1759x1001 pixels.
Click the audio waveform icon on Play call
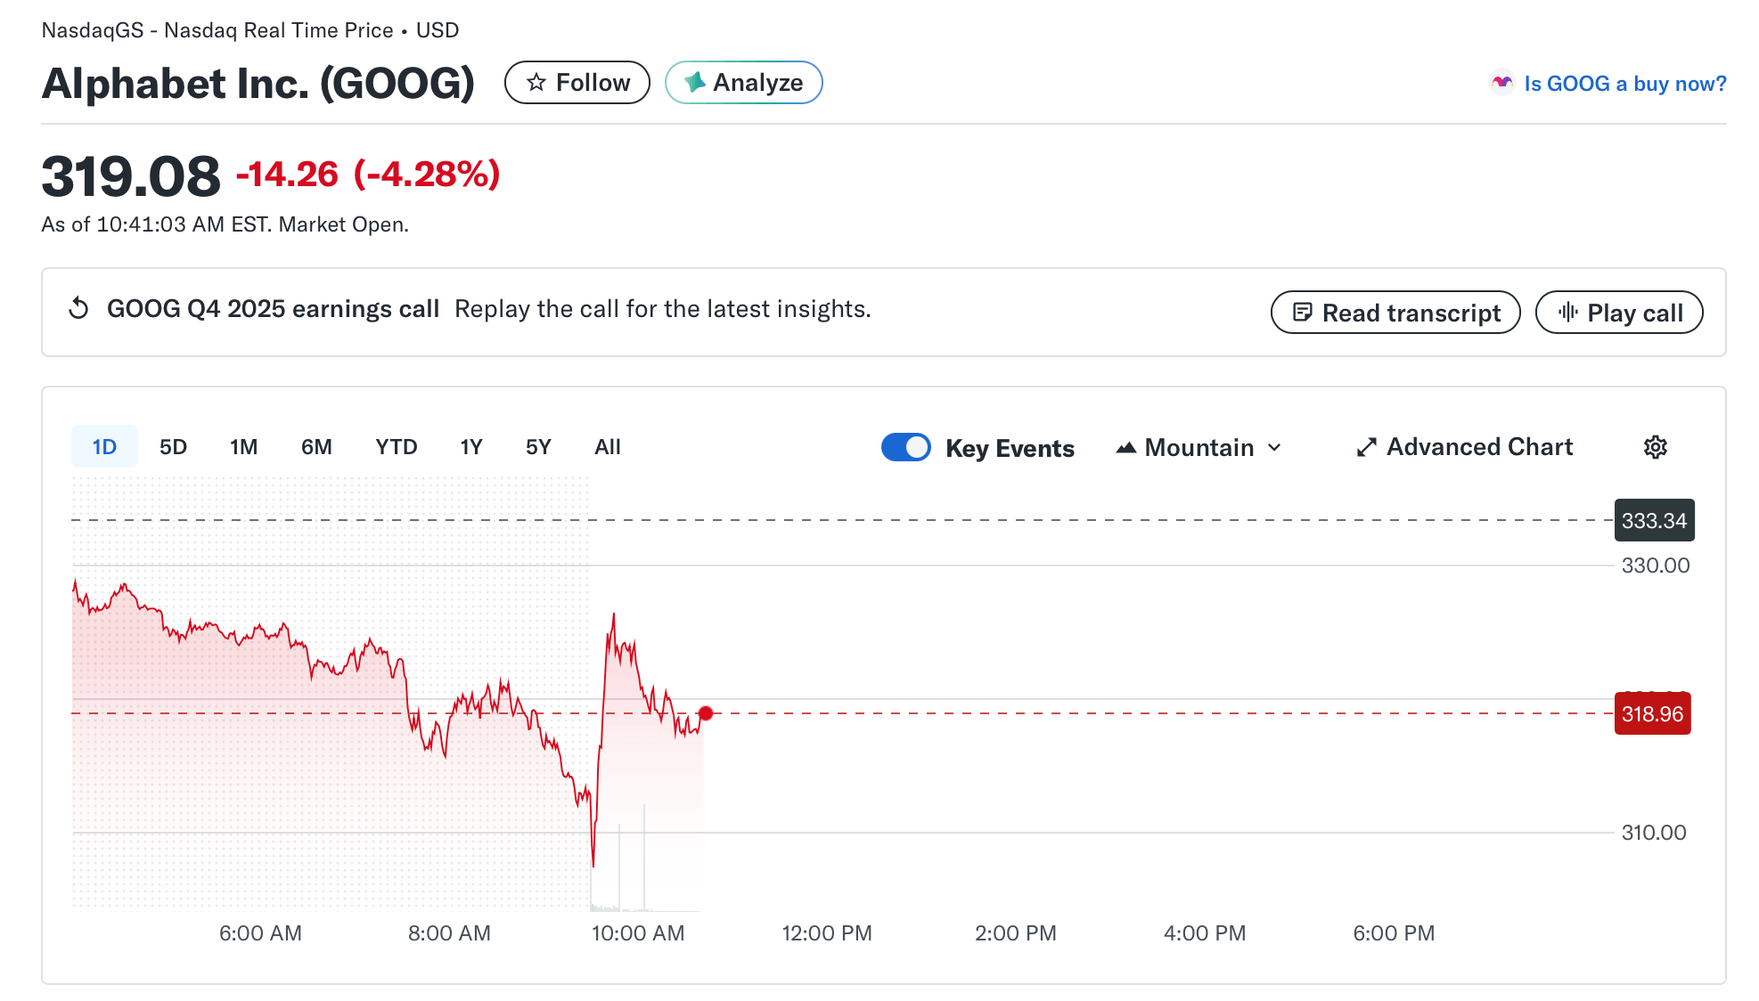point(1569,313)
